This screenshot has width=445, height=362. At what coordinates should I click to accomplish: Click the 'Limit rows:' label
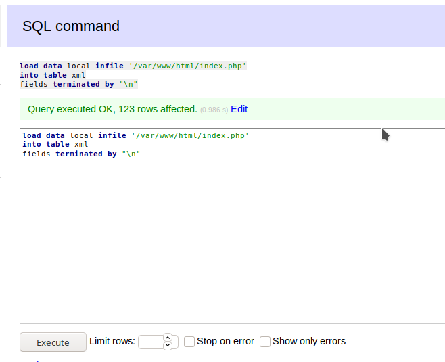point(112,341)
